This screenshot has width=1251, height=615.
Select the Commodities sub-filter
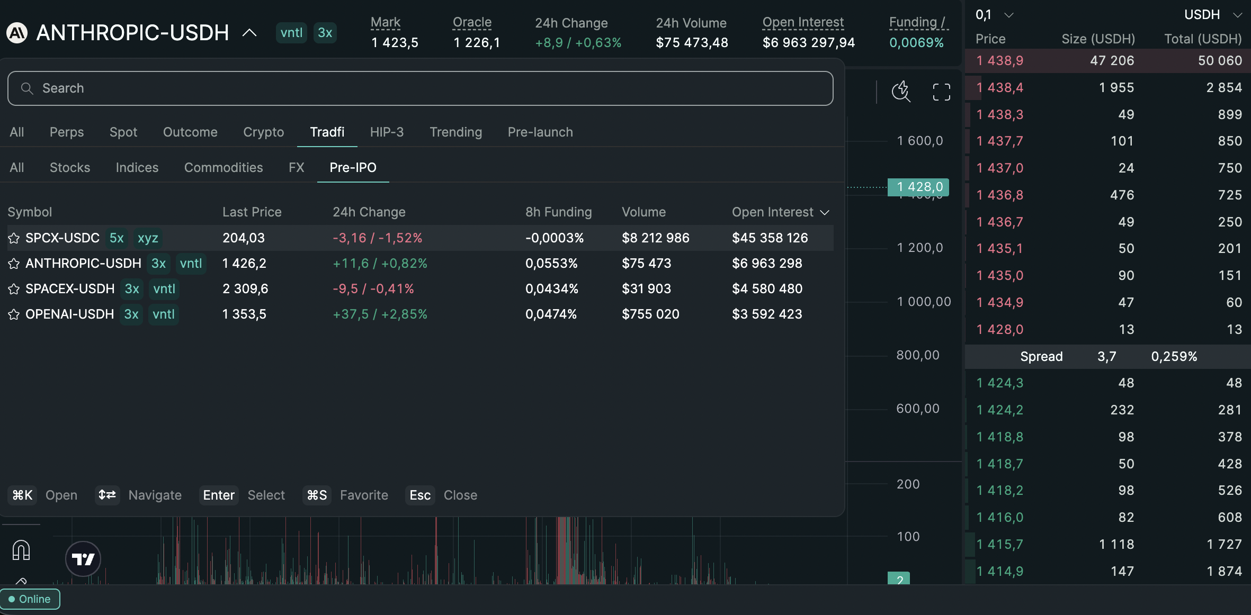(224, 167)
